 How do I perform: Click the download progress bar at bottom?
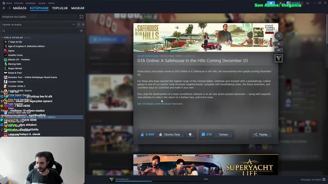pyautogui.click(x=161, y=181)
